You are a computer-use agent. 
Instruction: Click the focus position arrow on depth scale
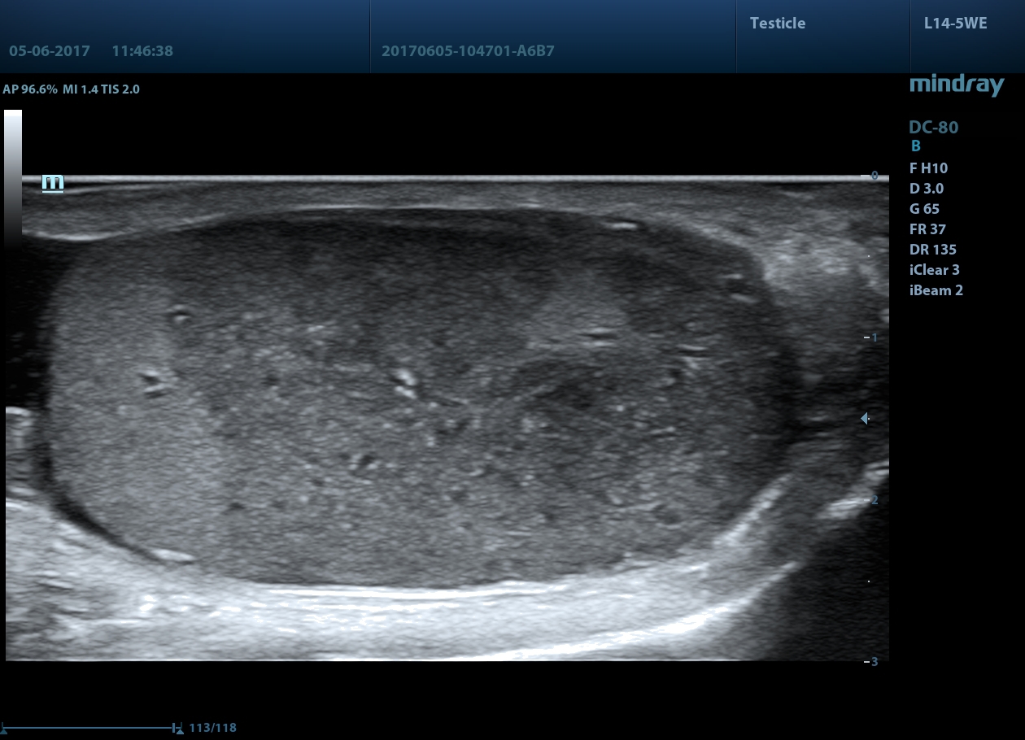tap(865, 418)
